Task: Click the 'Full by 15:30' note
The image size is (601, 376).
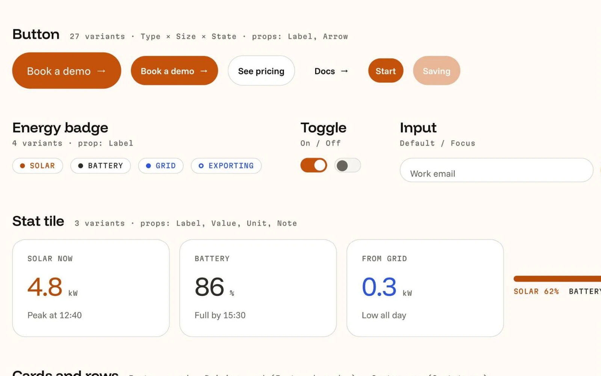Action: click(x=220, y=315)
